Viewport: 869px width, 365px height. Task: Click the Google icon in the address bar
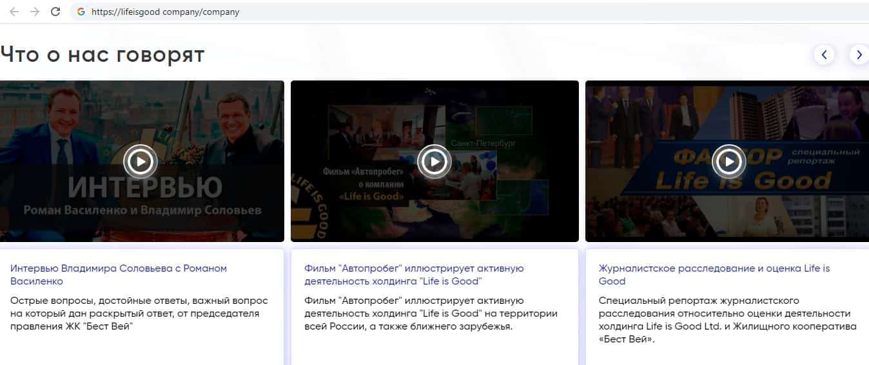click(x=81, y=12)
